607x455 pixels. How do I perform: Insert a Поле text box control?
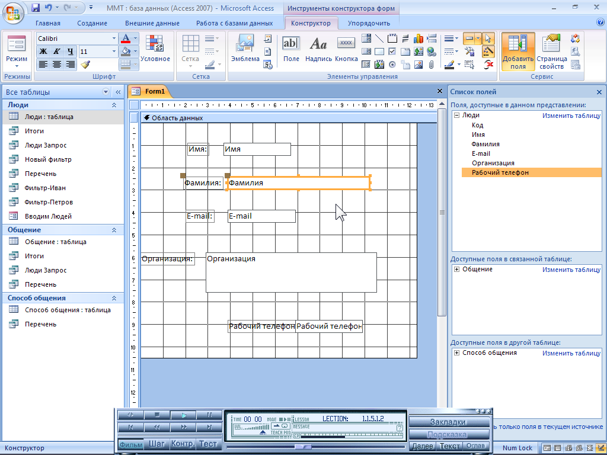pyautogui.click(x=291, y=49)
